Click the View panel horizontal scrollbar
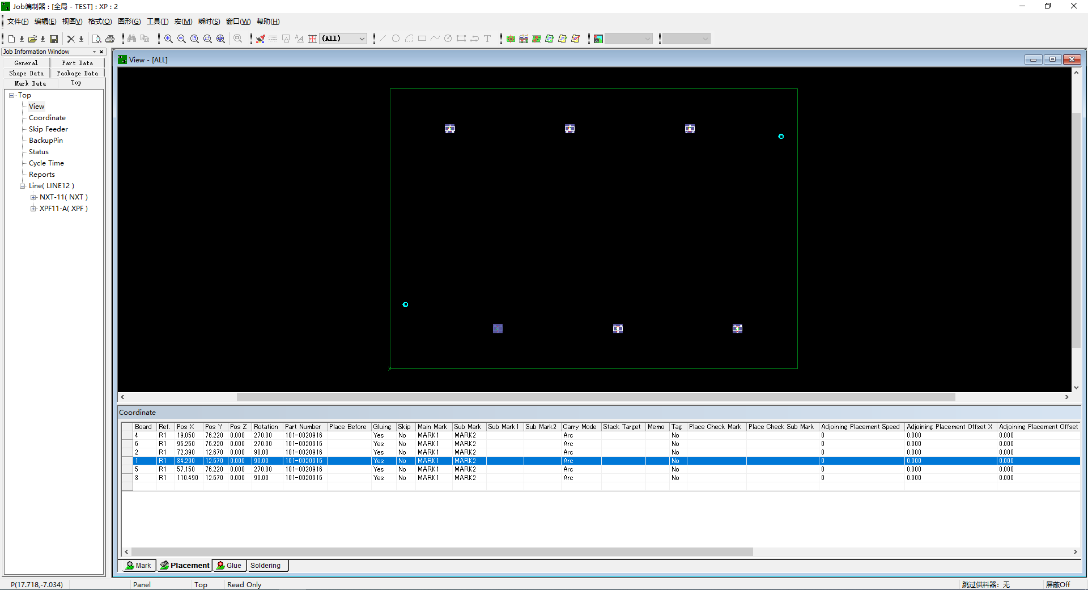The width and height of the screenshot is (1088, 590). pyautogui.click(x=595, y=397)
